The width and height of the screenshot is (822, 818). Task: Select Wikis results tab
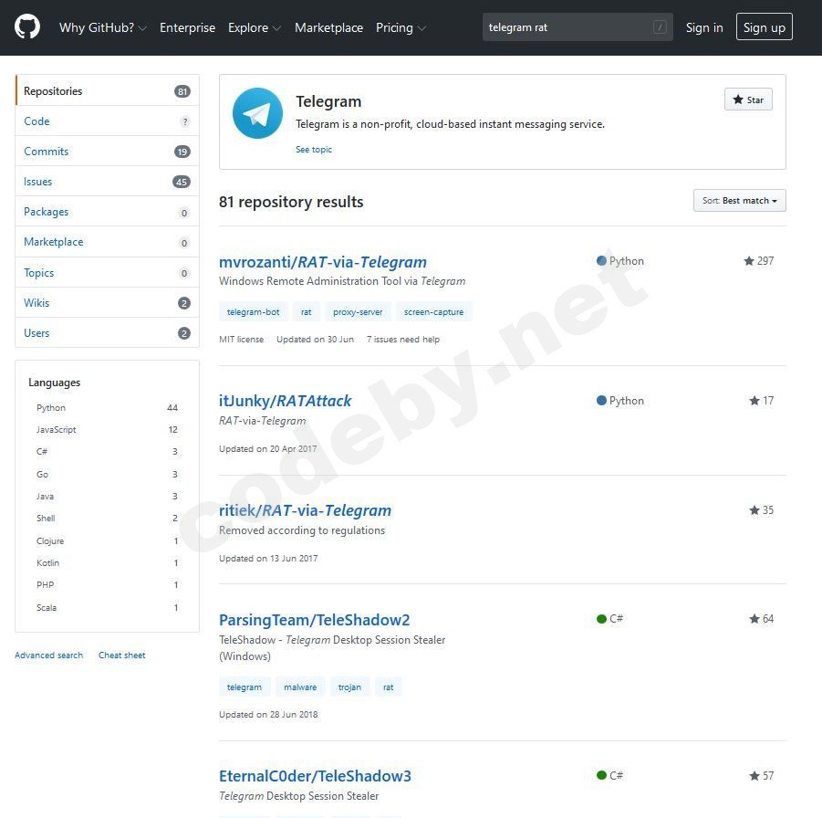107,303
